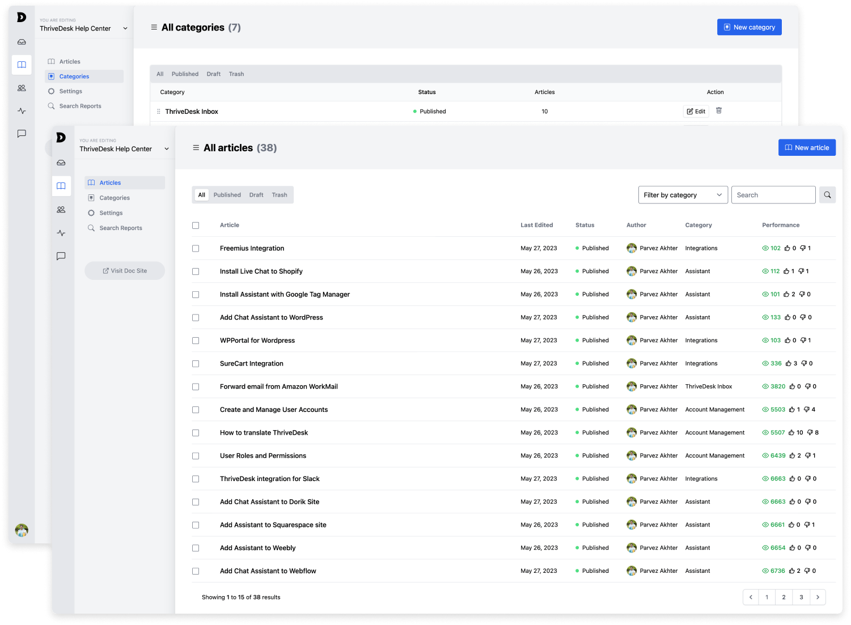Go to page 1 of results
851x625 pixels.
point(767,597)
